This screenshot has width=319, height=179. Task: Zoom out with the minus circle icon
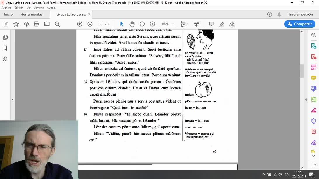(x=142, y=24)
